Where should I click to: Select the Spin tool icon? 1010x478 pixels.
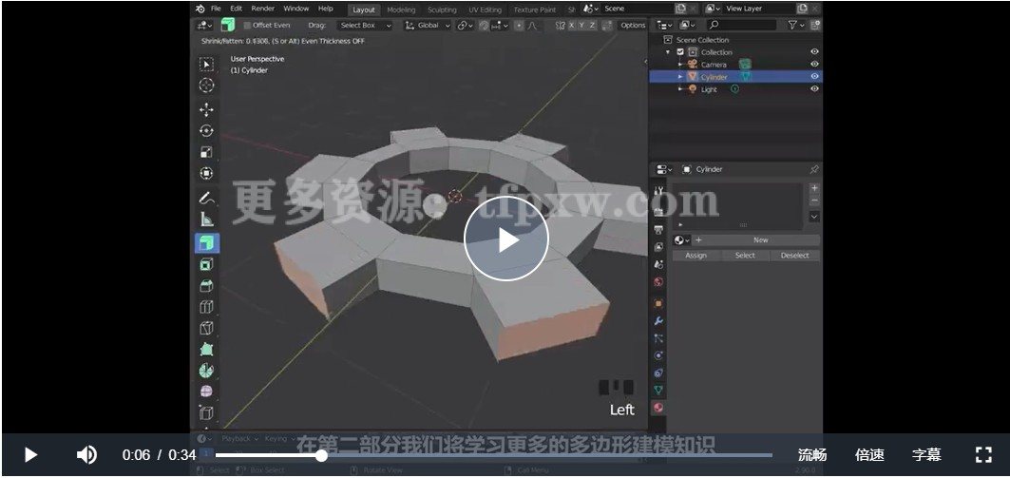point(206,371)
